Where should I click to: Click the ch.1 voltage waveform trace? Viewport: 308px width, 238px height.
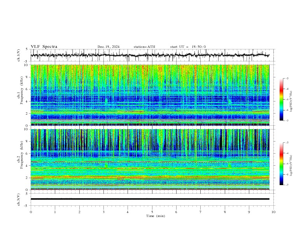coord(150,55)
